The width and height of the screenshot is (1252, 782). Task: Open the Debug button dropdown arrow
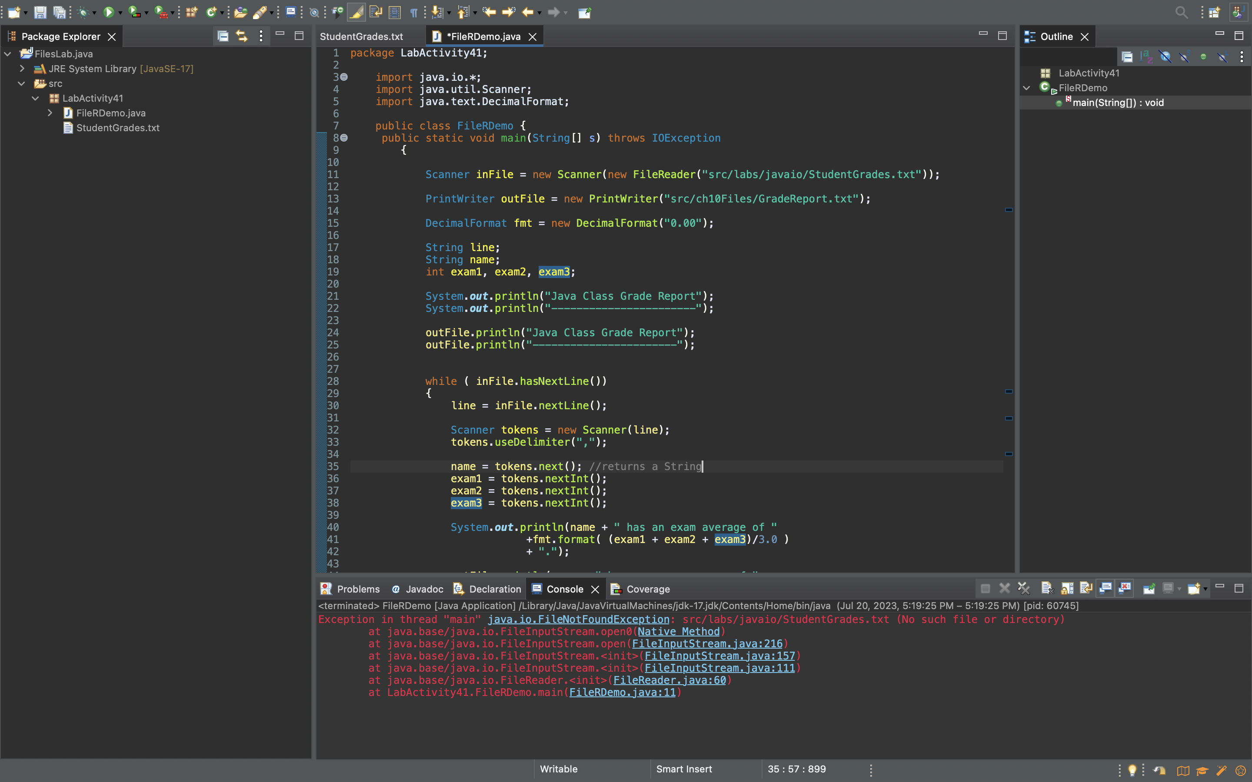(x=94, y=13)
